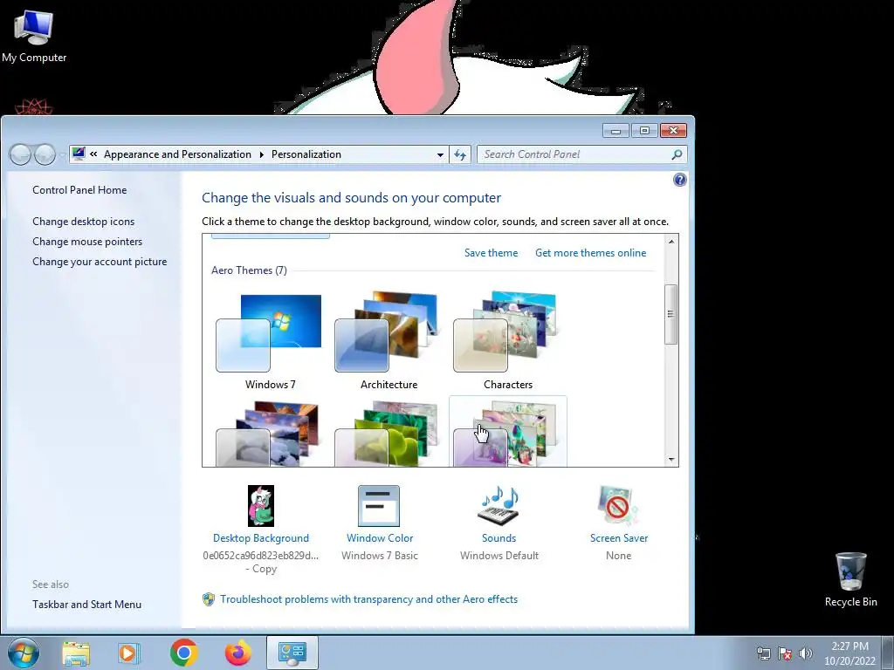
Task: Open Troubleshoot problems with transparency link
Action: coord(369,599)
